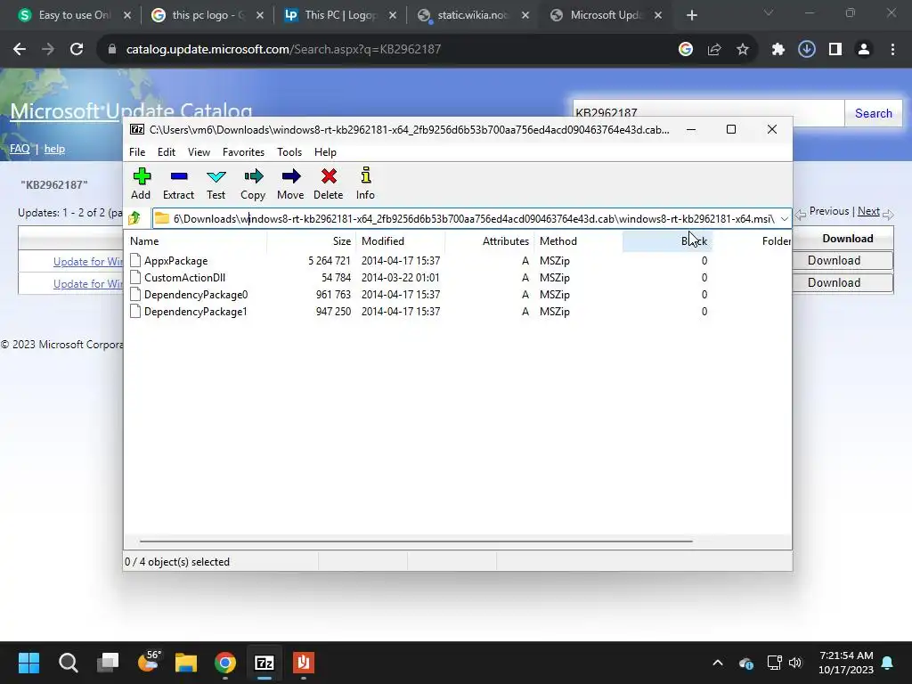
Task: Open the Tools menu in 7-Zip
Action: (289, 151)
